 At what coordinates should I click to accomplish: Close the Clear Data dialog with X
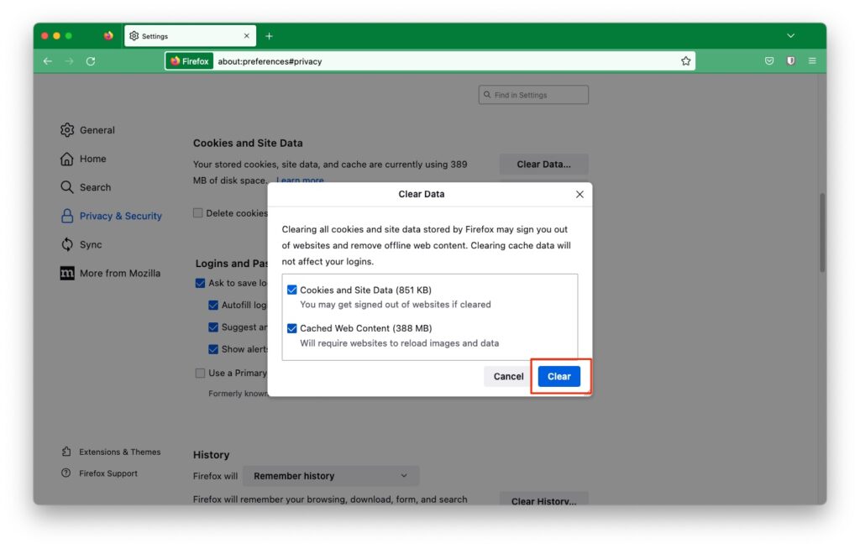click(579, 194)
